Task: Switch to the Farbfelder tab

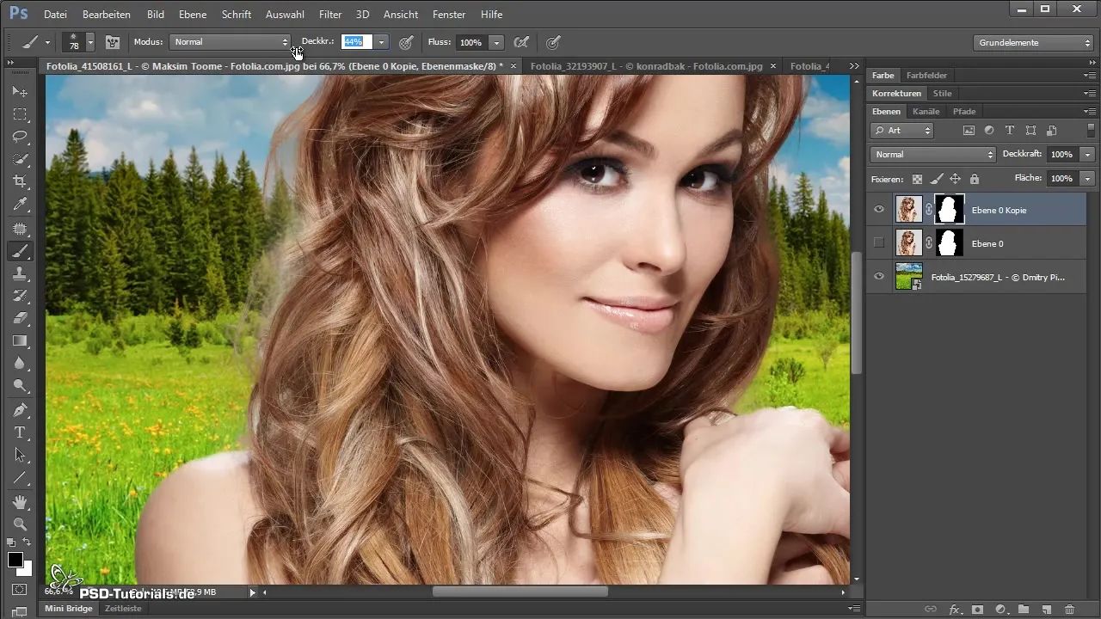Action: 926,76
